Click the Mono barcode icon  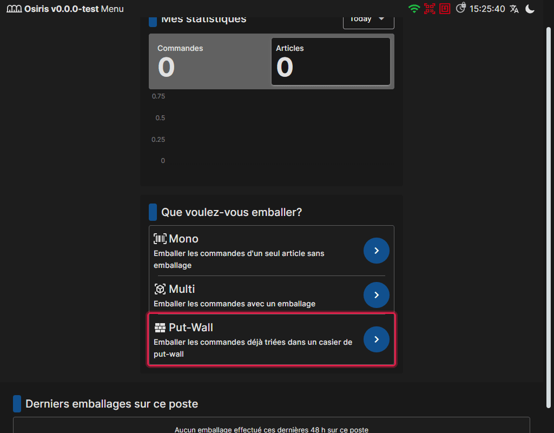(160, 239)
